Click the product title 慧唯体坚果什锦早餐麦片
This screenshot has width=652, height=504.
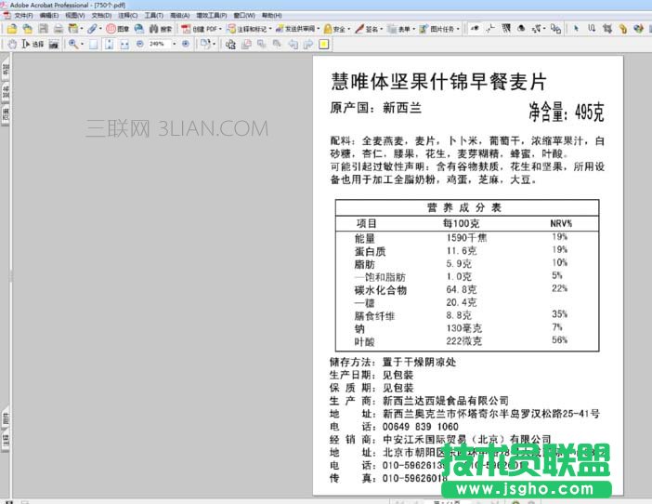tap(438, 81)
